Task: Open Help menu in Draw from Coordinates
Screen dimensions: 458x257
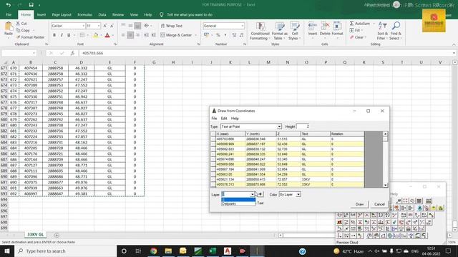Action: coord(235,119)
